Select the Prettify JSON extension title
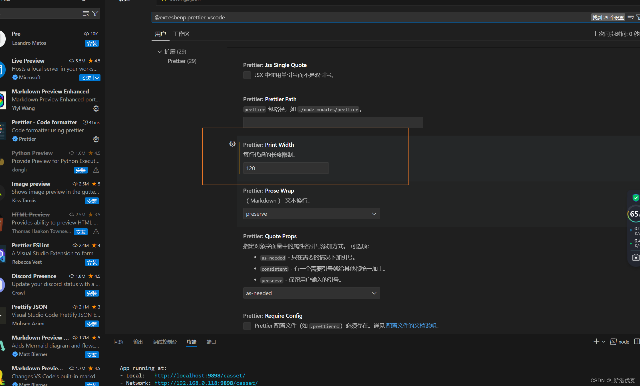The width and height of the screenshot is (640, 386). [x=29, y=307]
